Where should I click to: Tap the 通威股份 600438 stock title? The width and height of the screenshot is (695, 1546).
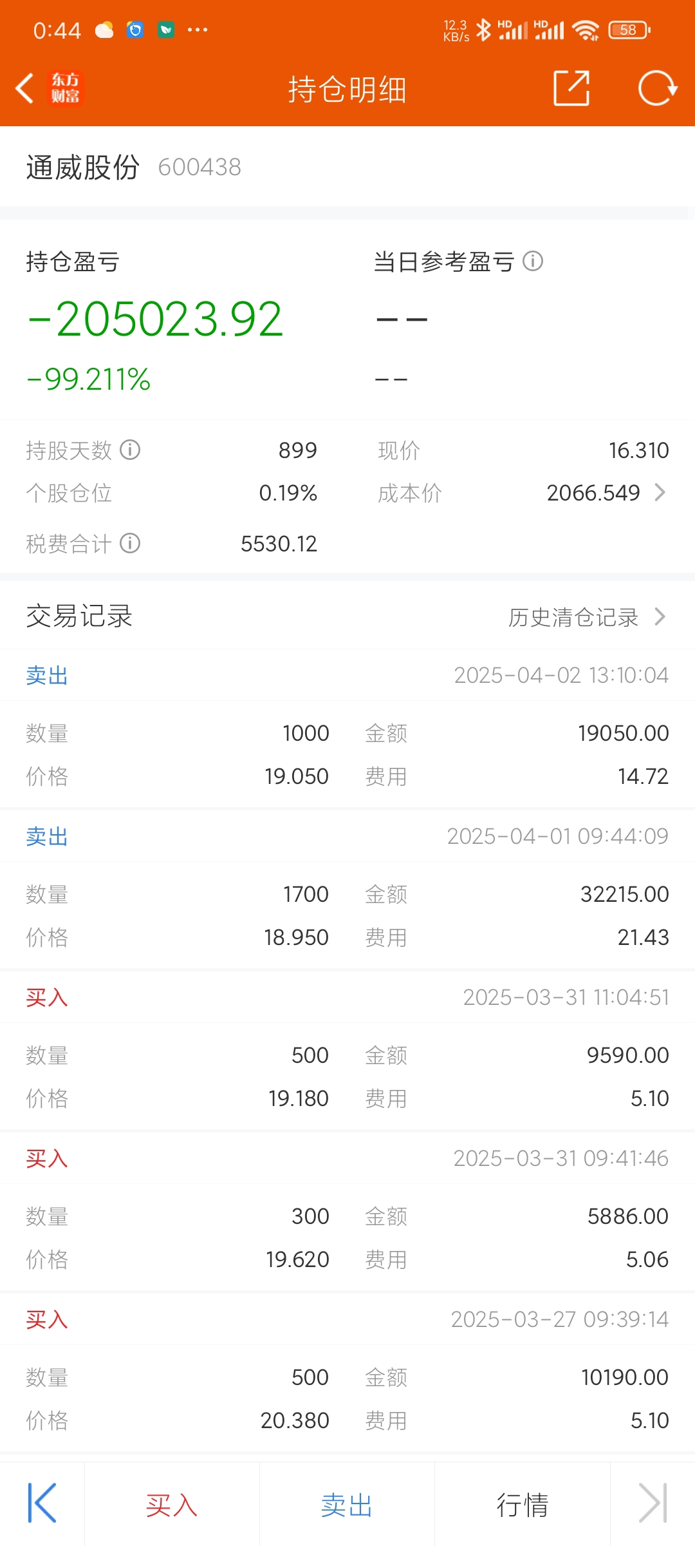pyautogui.click(x=134, y=167)
